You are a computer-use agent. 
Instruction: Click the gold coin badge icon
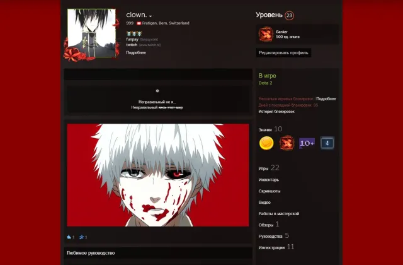coord(266,143)
